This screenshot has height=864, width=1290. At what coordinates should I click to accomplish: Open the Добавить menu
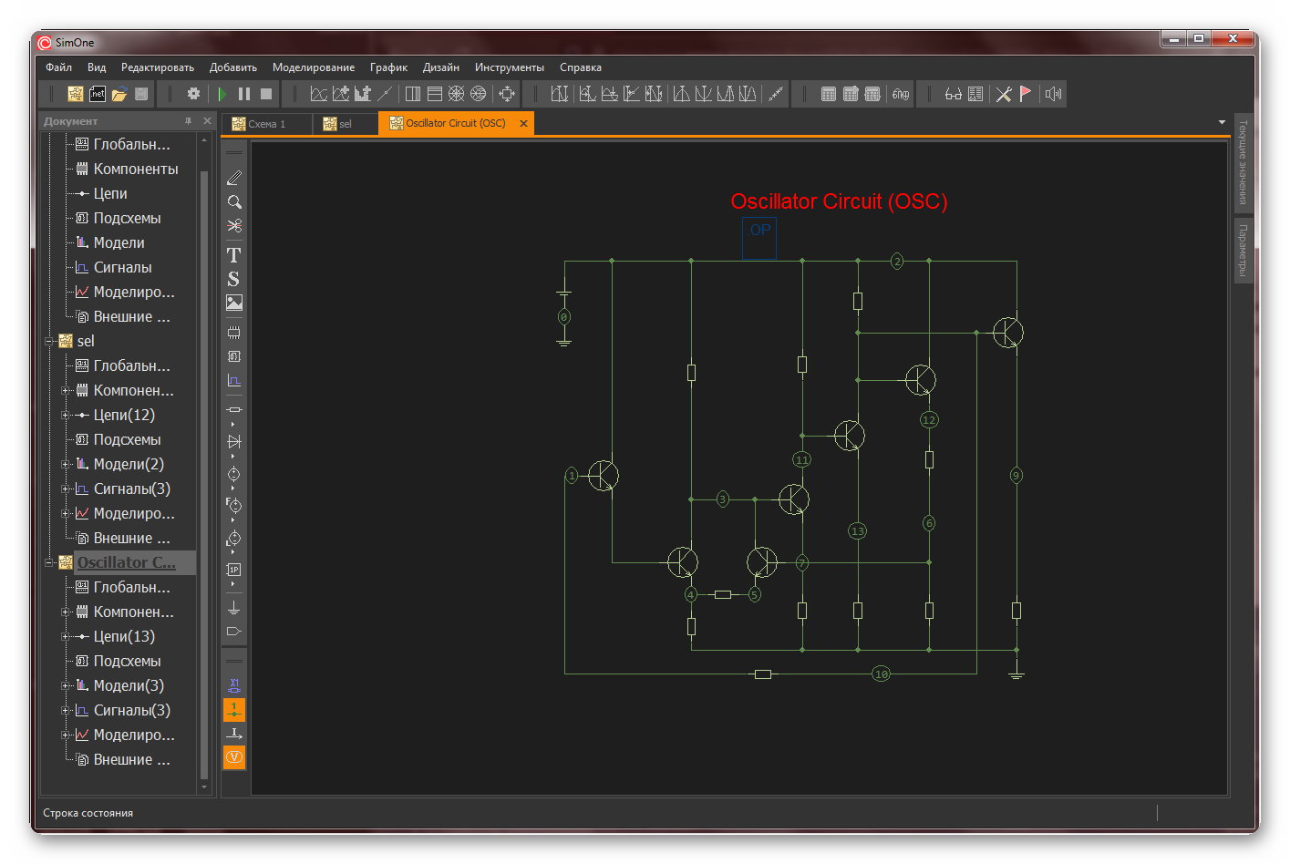[x=233, y=67]
